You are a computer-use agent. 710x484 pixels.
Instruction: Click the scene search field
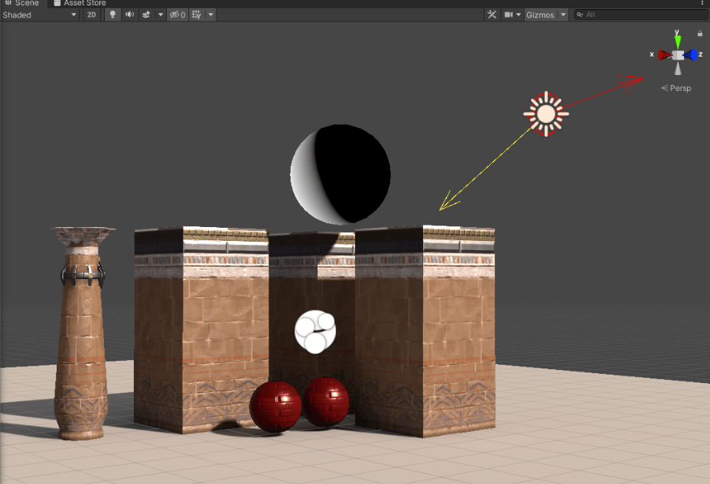click(x=639, y=15)
